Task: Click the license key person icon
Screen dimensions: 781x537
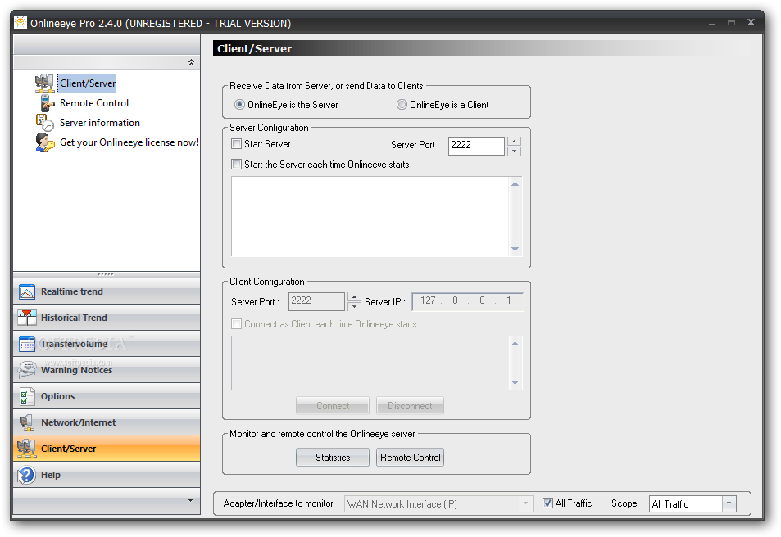Action: click(x=45, y=142)
